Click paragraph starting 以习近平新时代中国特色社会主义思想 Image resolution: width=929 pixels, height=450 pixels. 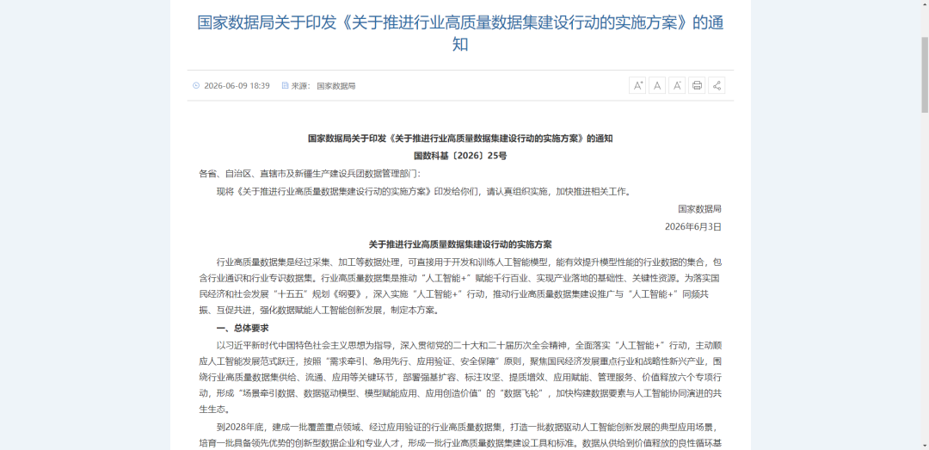(x=460, y=377)
